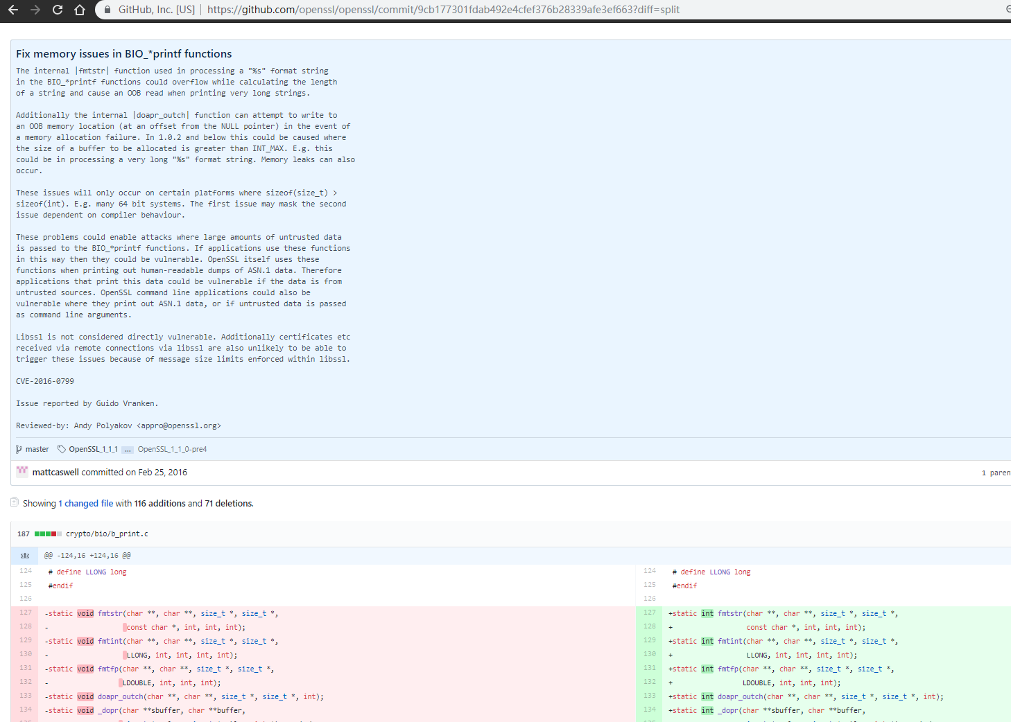Click the 'committed on Feb 25, 2016' date
Viewport: 1011px width, 722px height.
point(135,472)
